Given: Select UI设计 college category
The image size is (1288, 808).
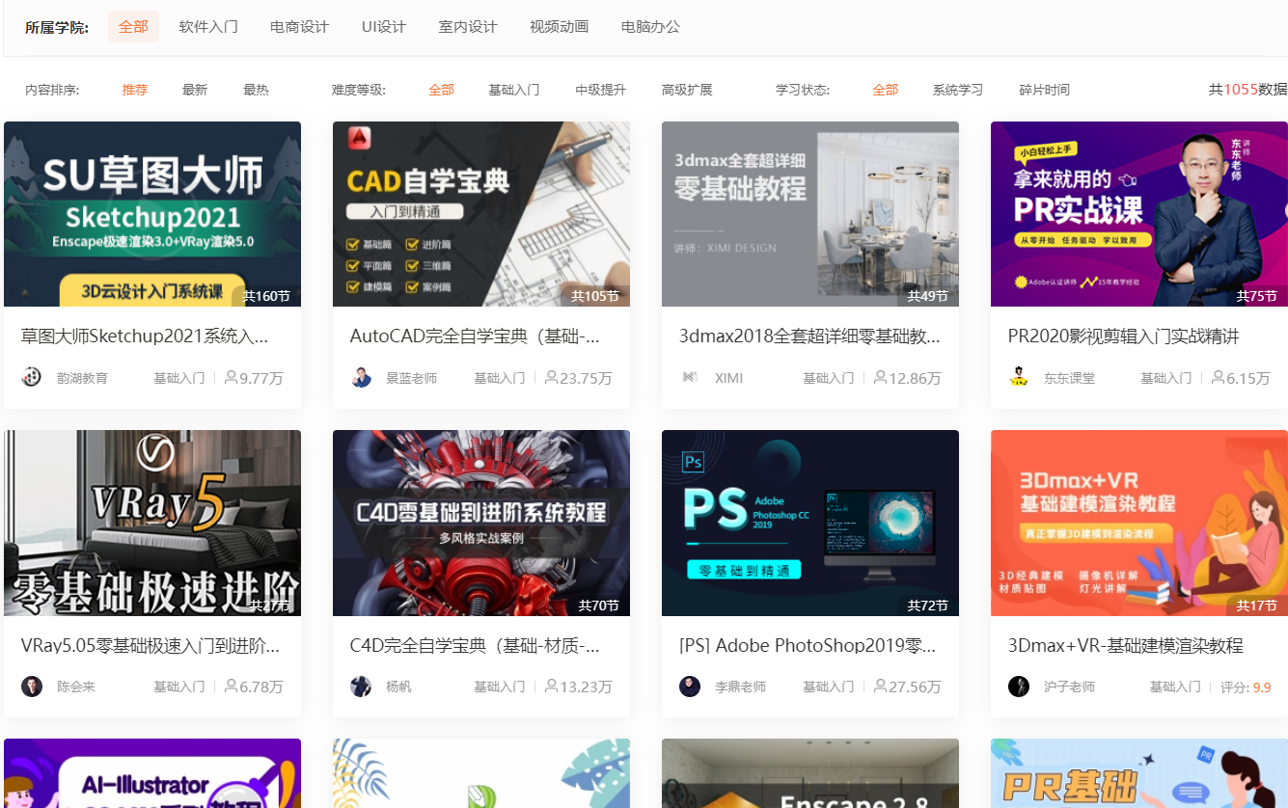Looking at the screenshot, I should [384, 27].
